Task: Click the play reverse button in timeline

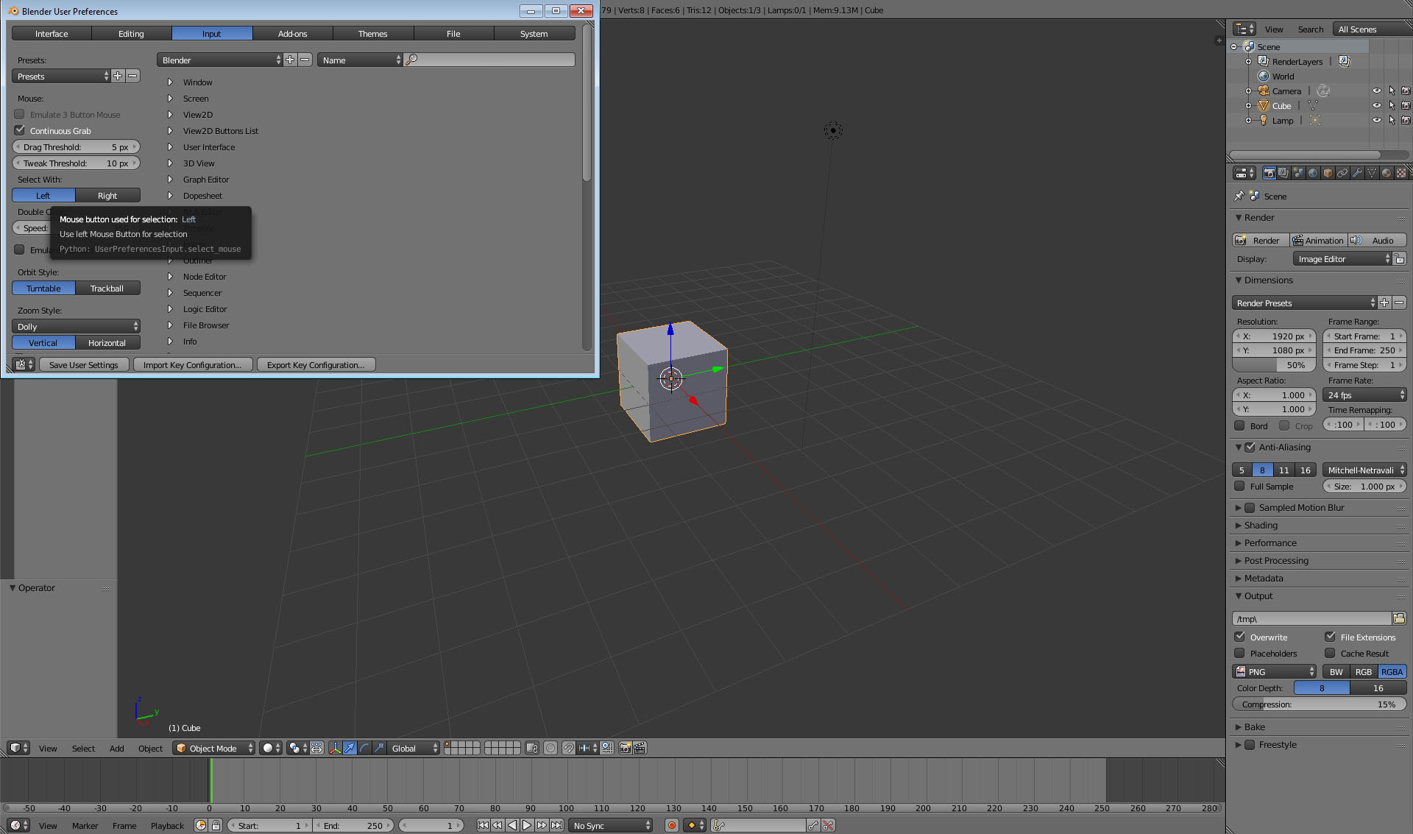Action: click(512, 825)
